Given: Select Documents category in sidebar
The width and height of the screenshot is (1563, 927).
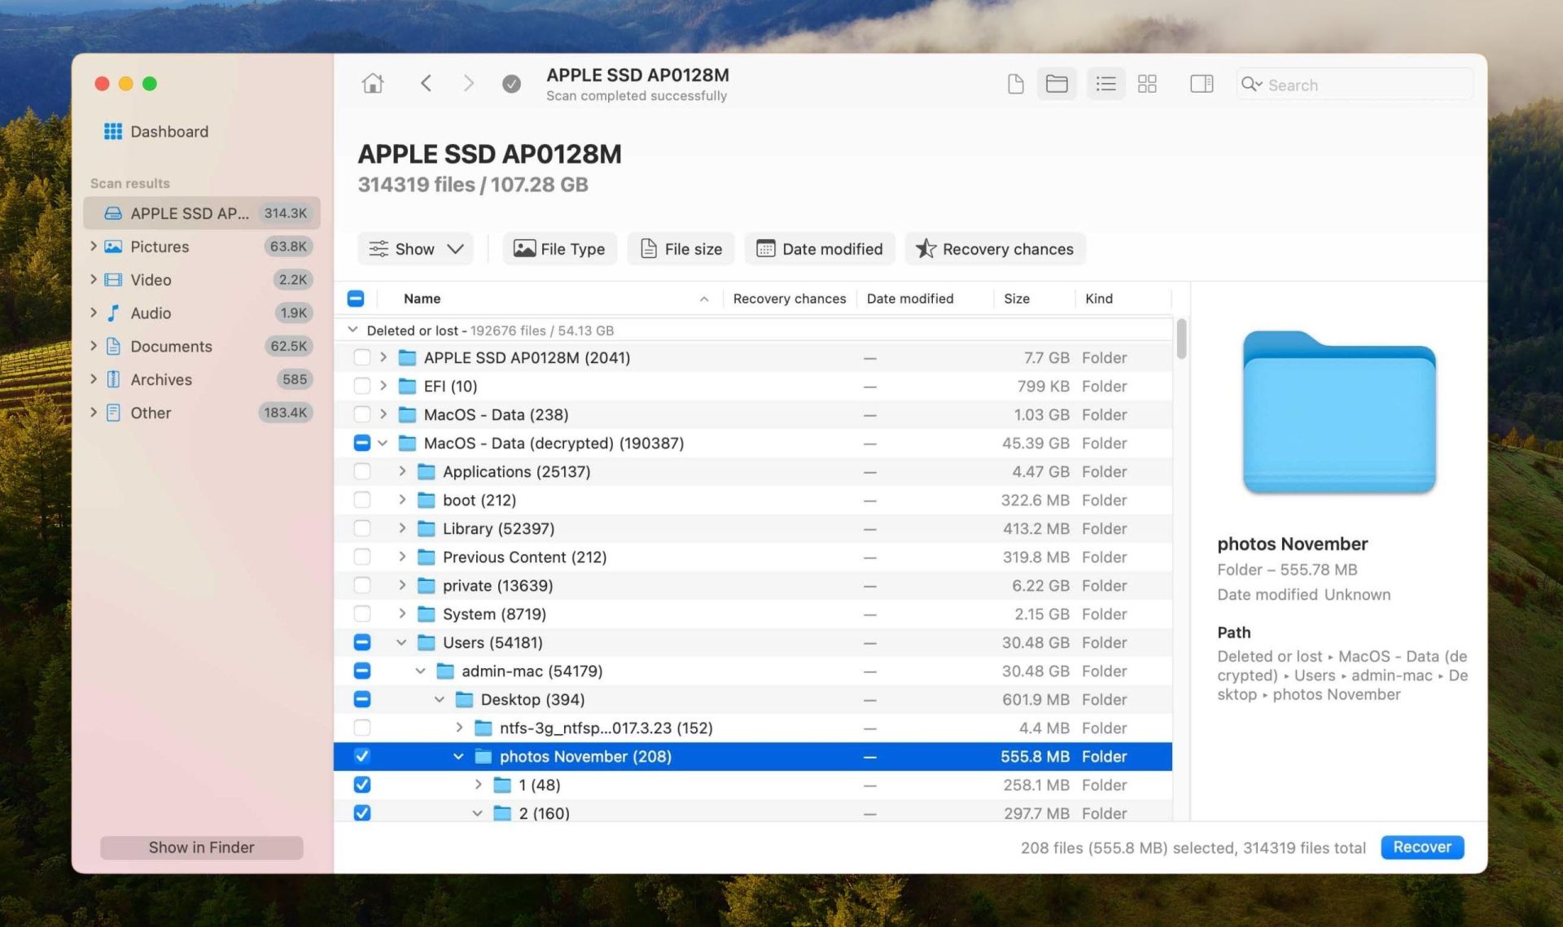Looking at the screenshot, I should click(172, 346).
